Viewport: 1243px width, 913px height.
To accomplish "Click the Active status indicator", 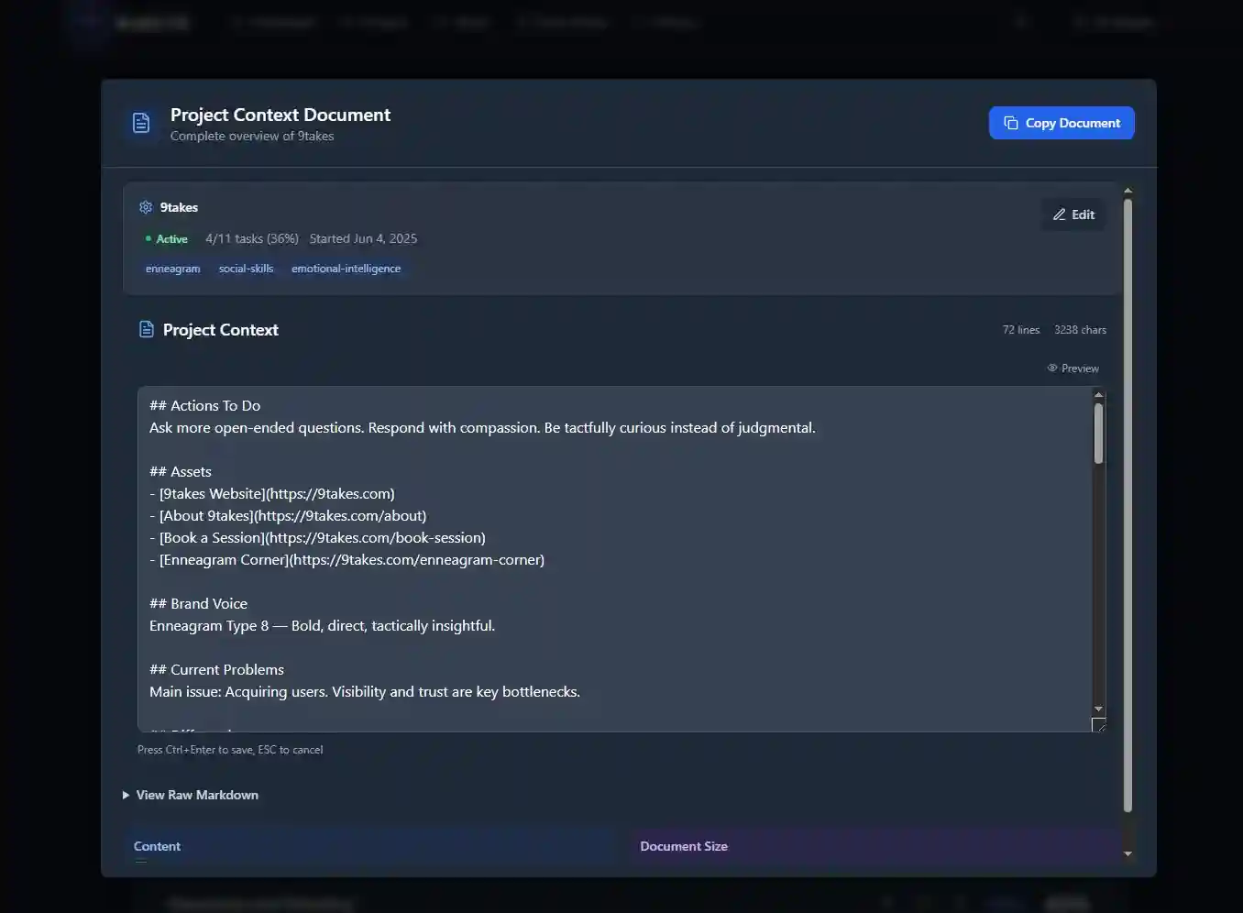I will coord(167,239).
